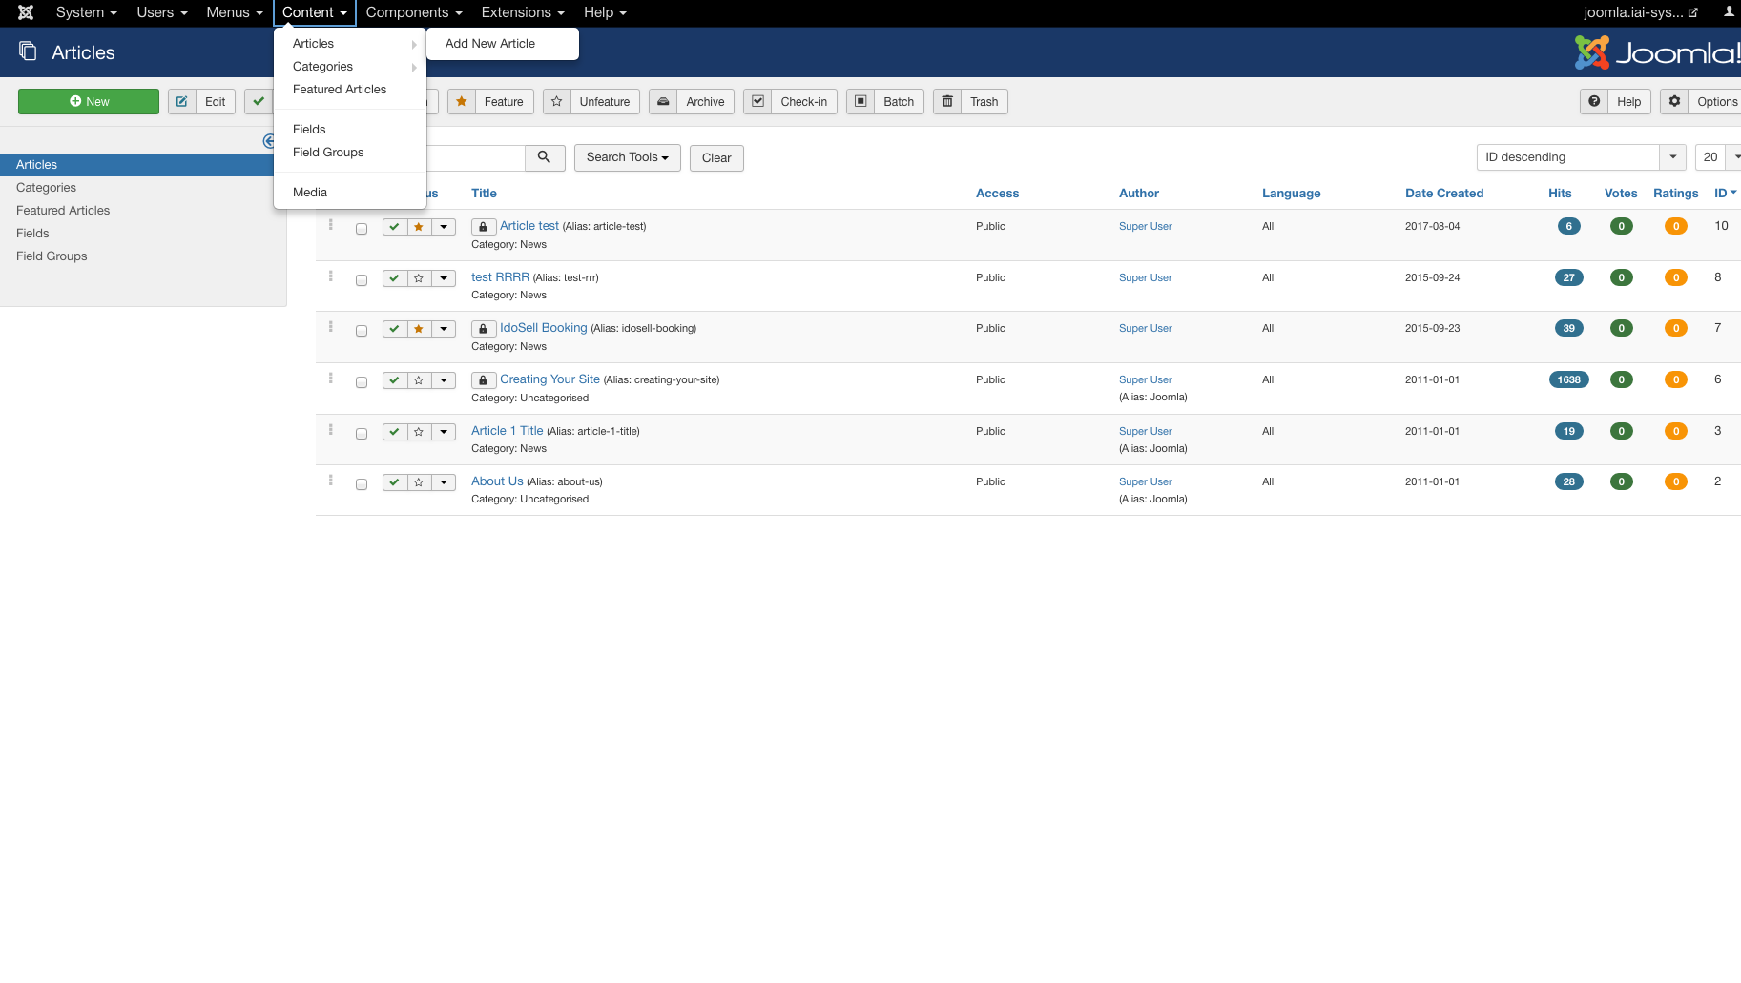Click the lock icon on Creating Your Site row

(483, 380)
